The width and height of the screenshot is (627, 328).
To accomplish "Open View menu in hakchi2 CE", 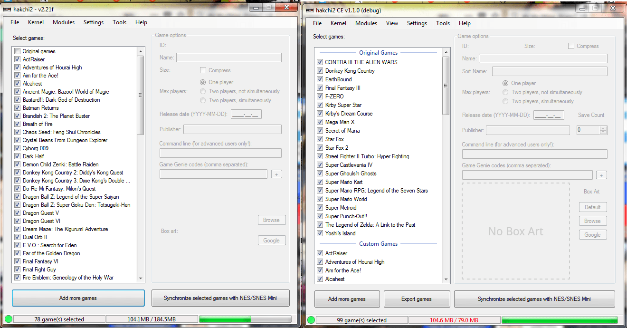I will pyautogui.click(x=392, y=23).
